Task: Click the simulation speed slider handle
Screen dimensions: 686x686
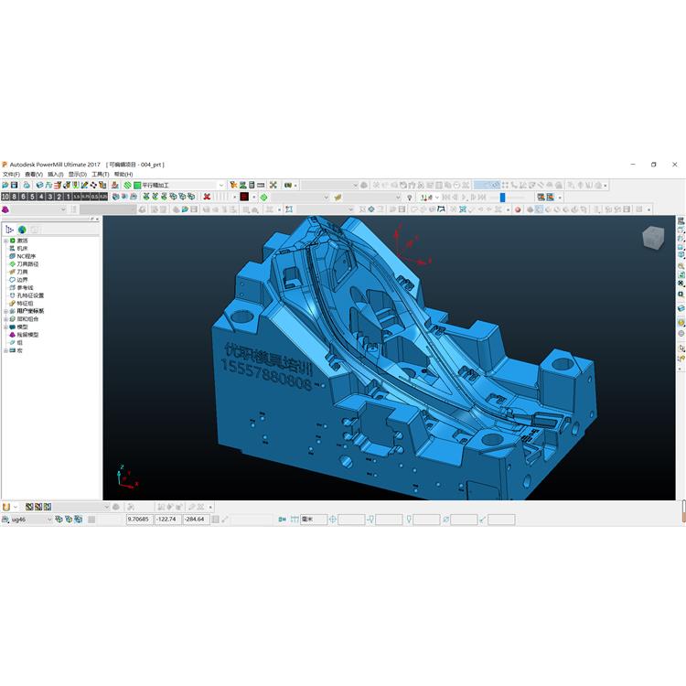Action: (x=503, y=198)
